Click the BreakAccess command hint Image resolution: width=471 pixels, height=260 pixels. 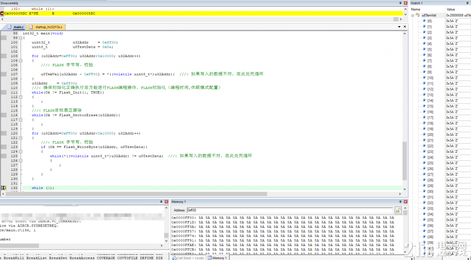click(82, 258)
